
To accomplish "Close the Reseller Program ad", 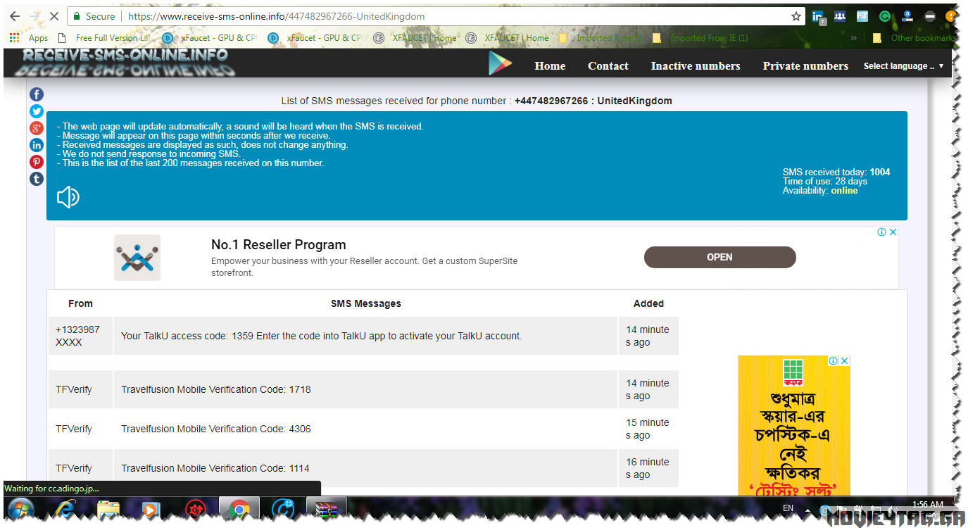I will 893,232.
